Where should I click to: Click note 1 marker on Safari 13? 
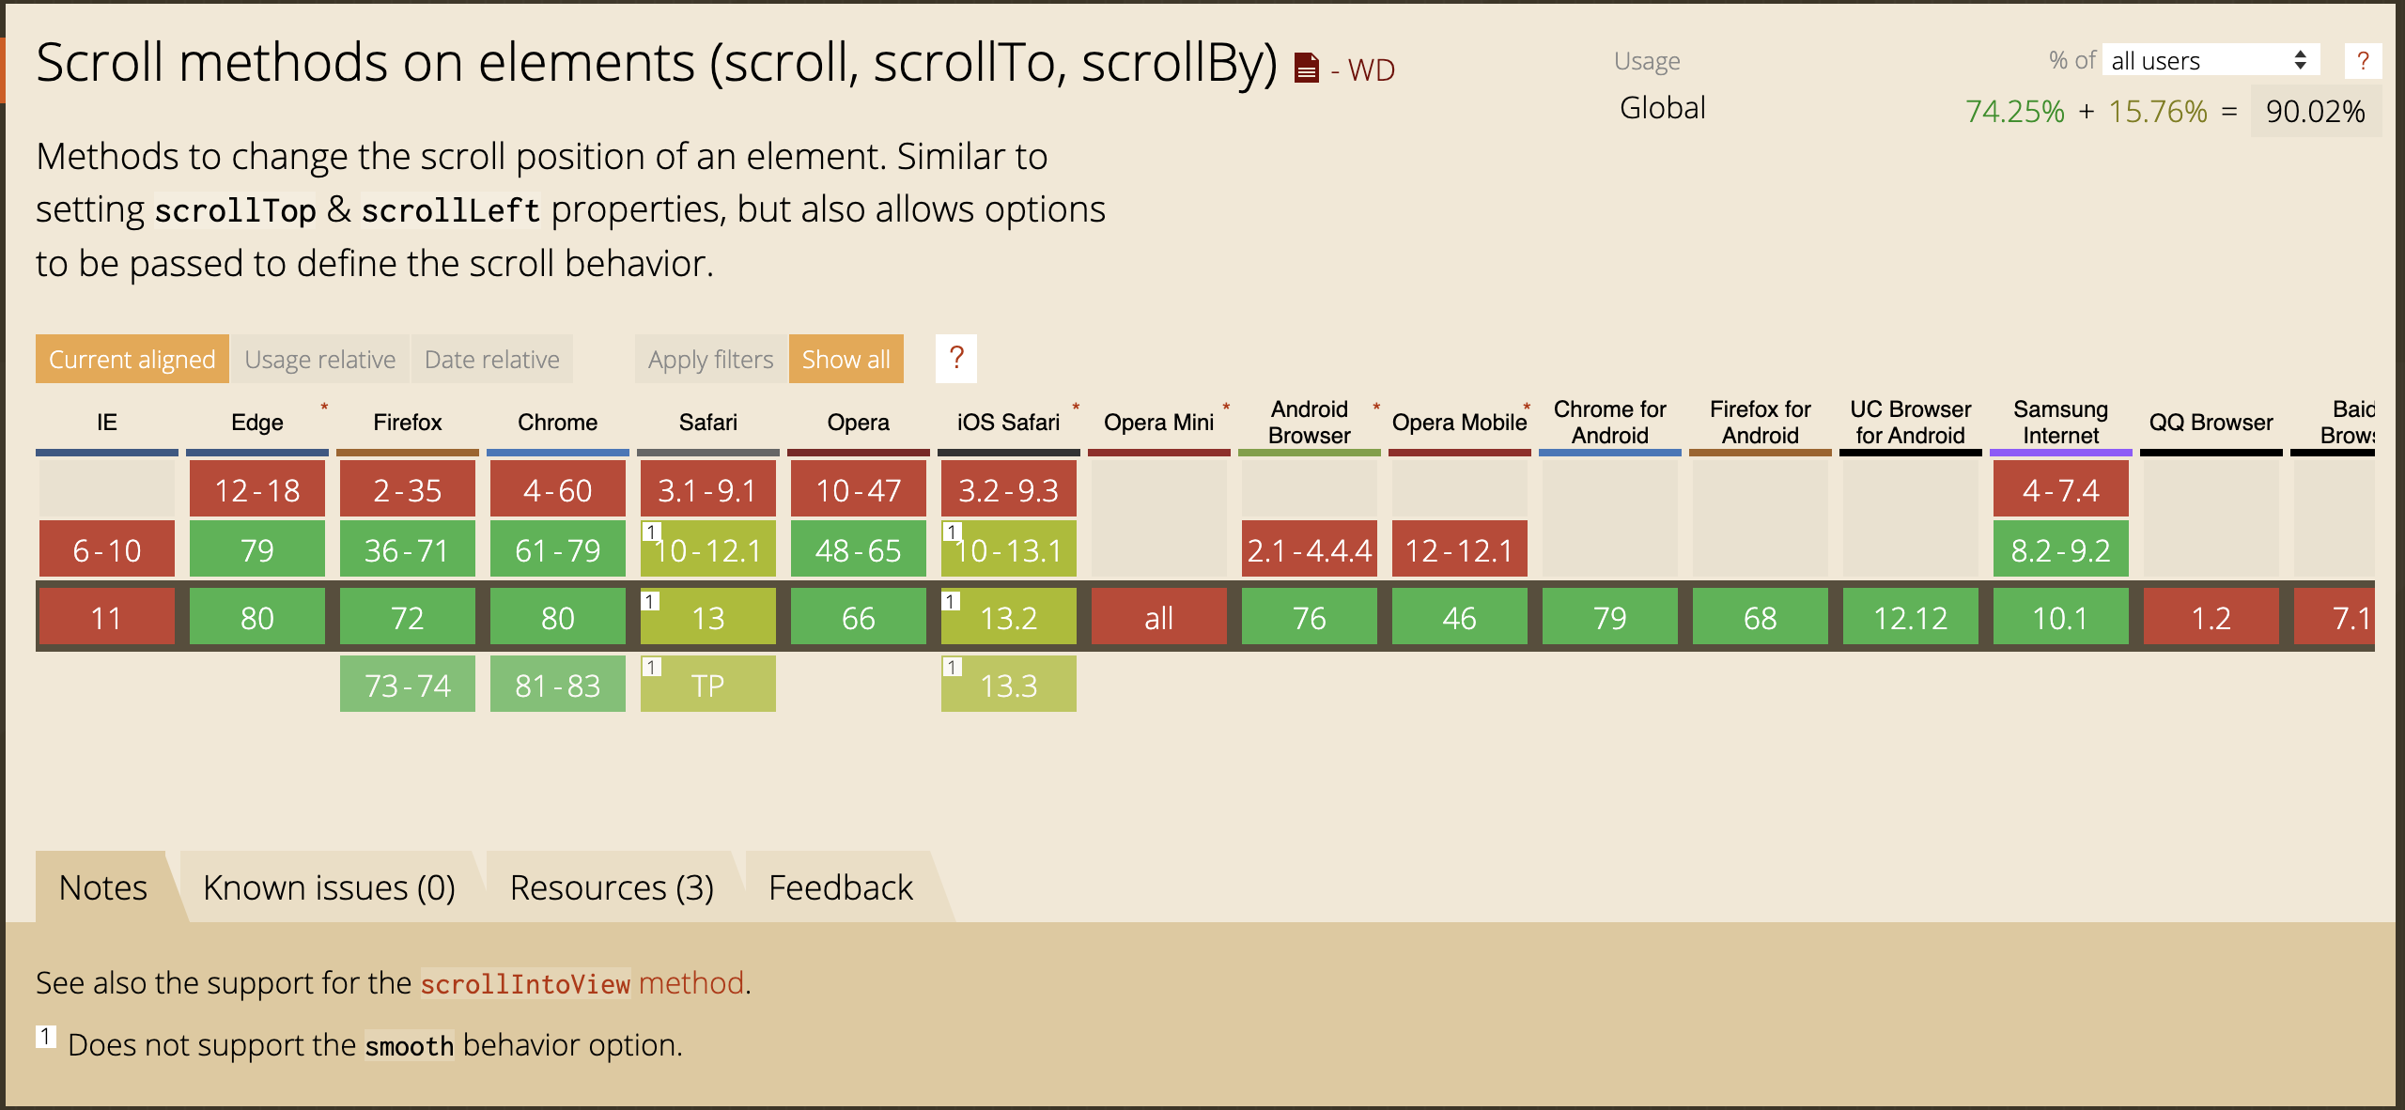coord(650,601)
